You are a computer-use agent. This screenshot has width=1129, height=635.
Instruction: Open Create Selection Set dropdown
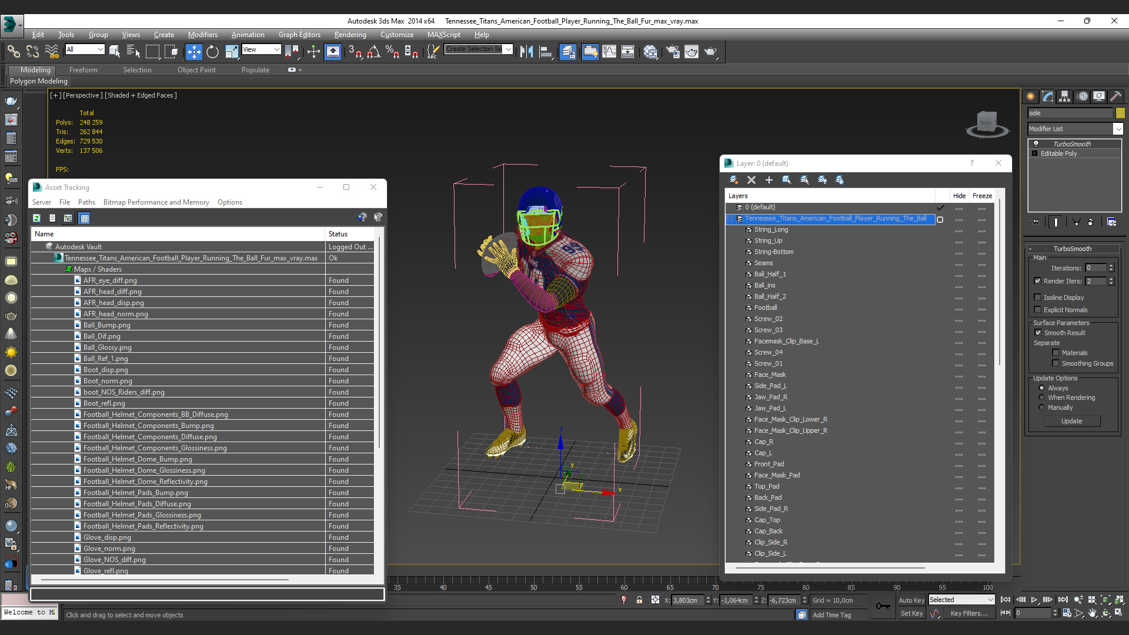508,49
